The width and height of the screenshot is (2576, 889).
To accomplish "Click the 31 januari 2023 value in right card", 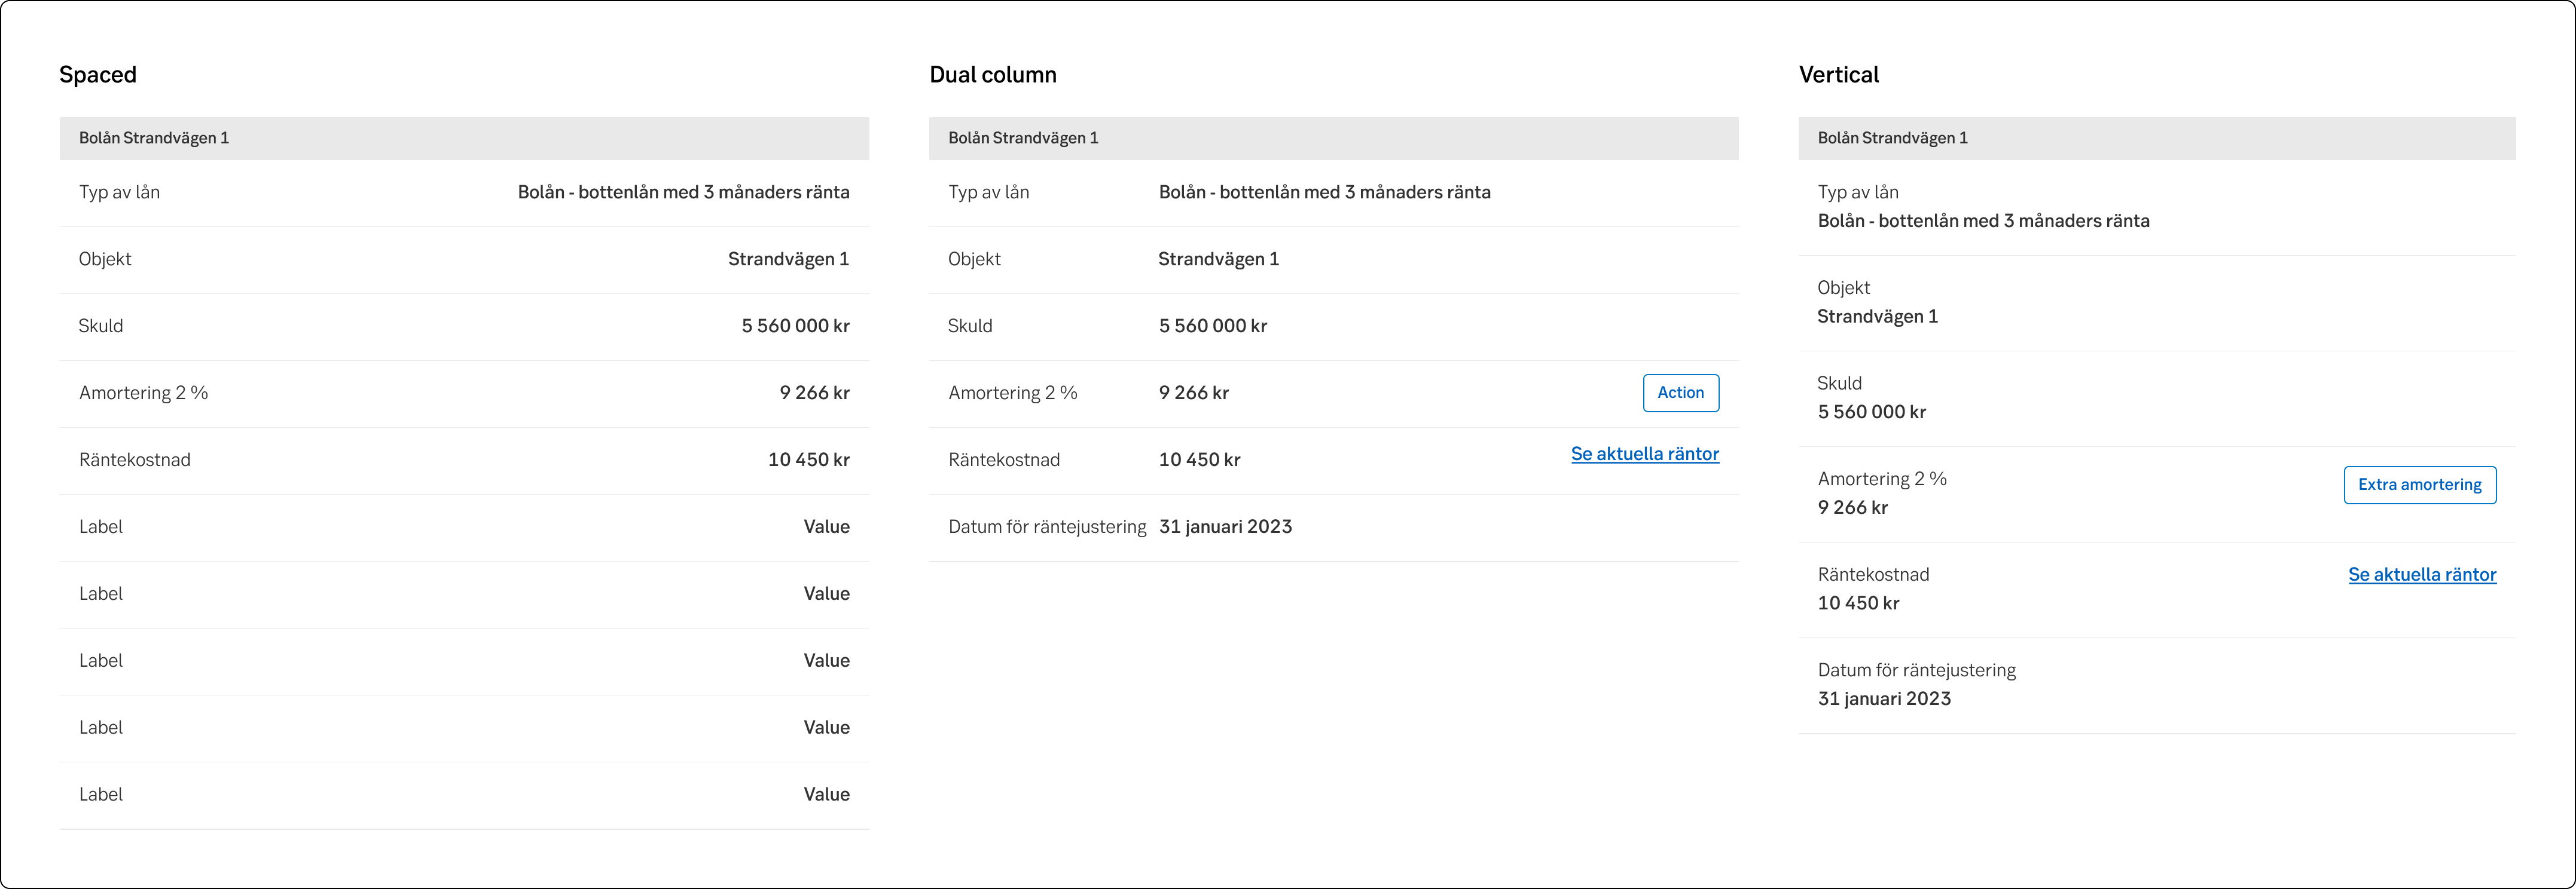I will coord(1884,698).
